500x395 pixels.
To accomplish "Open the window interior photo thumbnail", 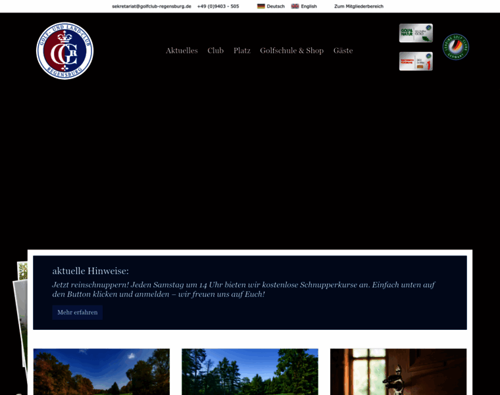I will click(x=398, y=372).
